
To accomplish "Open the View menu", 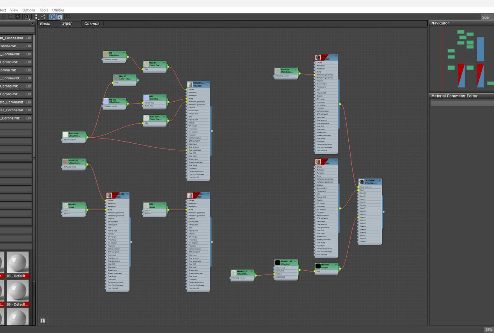I will 14,10.
